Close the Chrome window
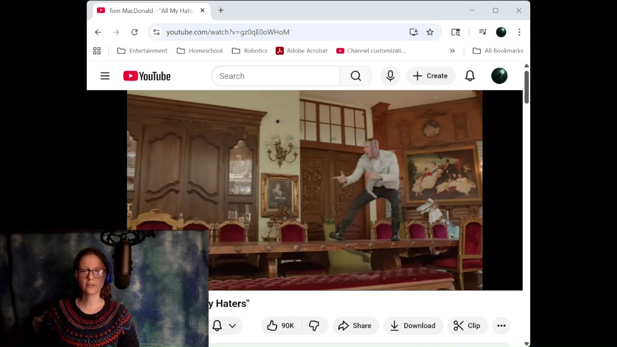 pyautogui.click(x=519, y=11)
